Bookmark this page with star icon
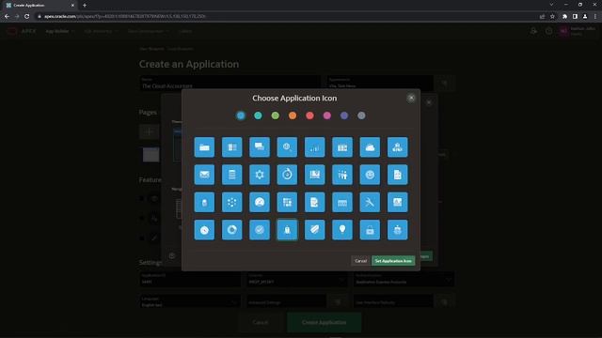Screen dimensions: 602x338 [x=552, y=17]
